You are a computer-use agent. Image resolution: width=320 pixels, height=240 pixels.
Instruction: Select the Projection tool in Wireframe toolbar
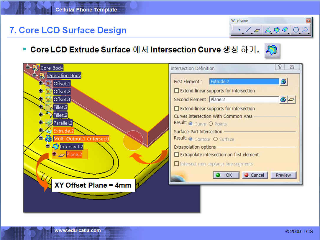[268, 30]
